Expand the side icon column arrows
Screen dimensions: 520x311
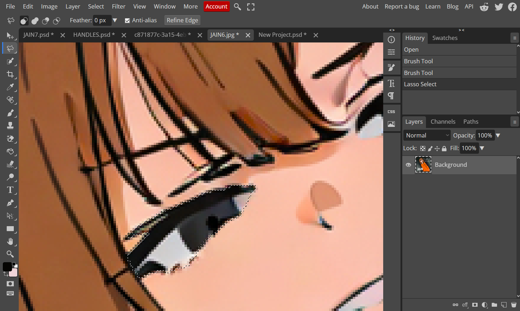392,30
